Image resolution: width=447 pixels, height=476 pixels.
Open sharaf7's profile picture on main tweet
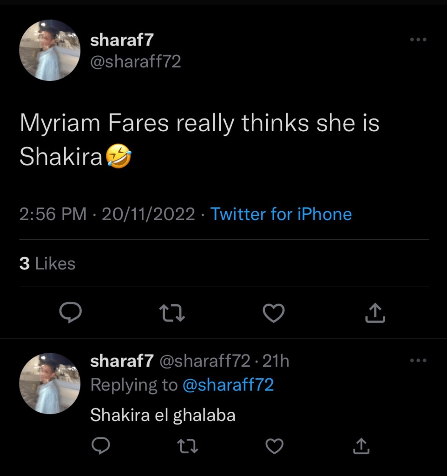click(x=50, y=50)
